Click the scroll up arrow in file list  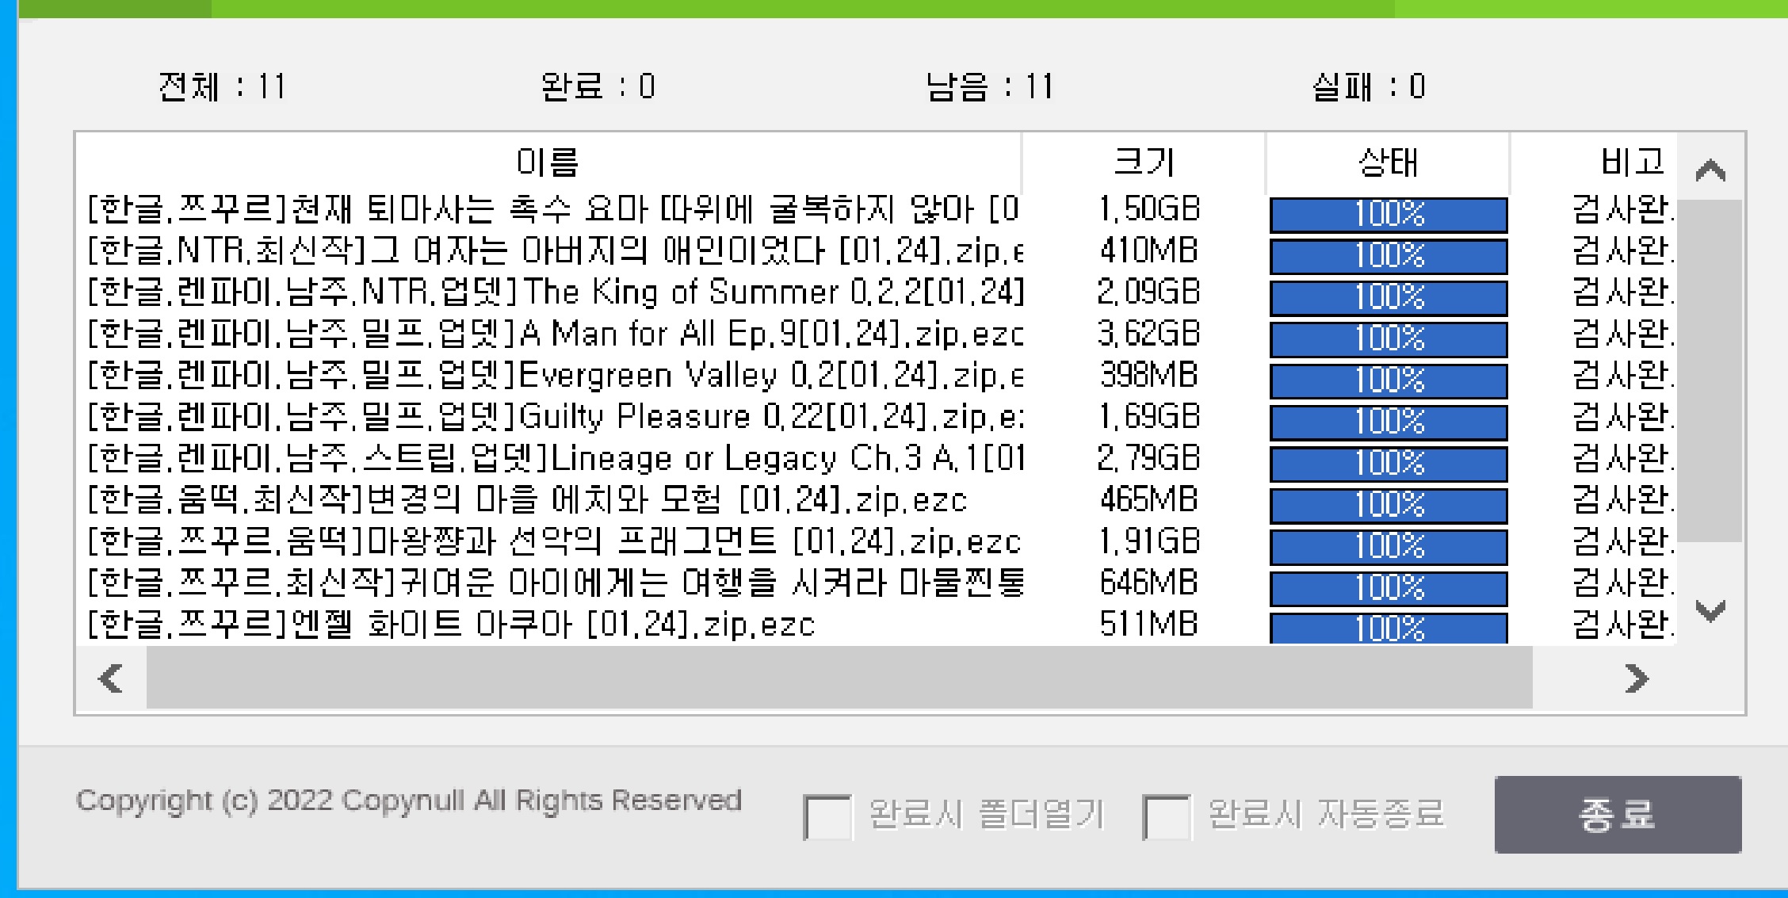1710,170
